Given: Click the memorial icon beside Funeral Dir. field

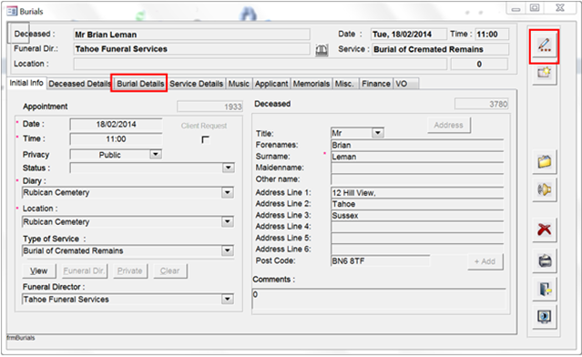Looking at the screenshot, I should (322, 50).
